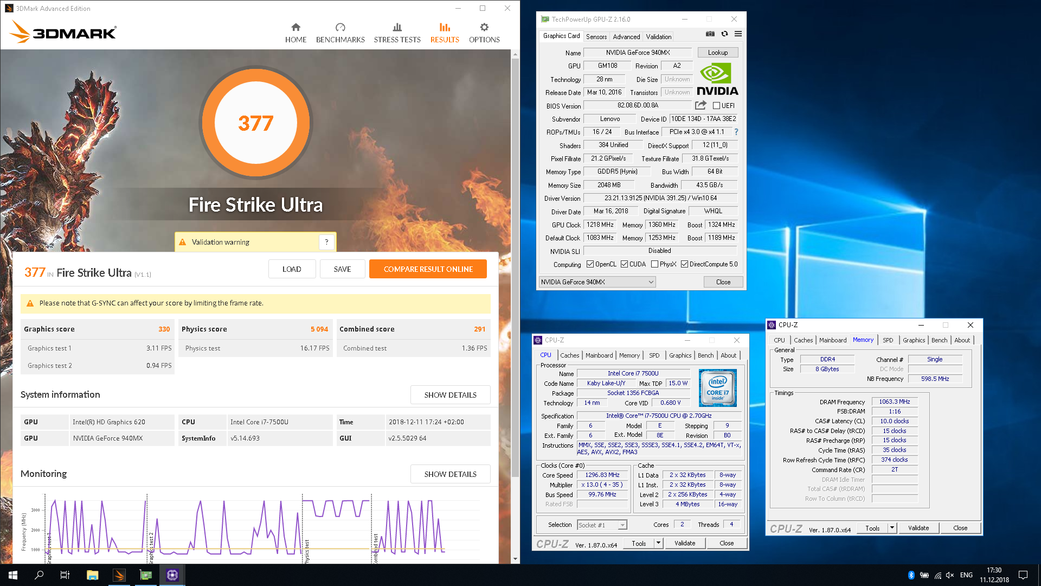Viewport: 1041px width, 586px height.
Task: Click the BIOS export share icon
Action: point(701,105)
